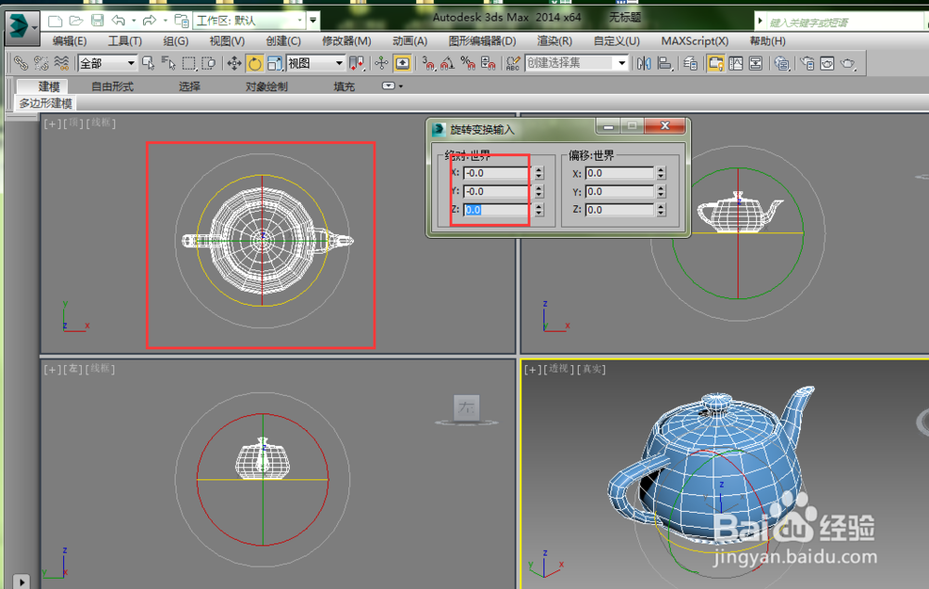Image resolution: width=929 pixels, height=589 pixels.
Task: Open the Curve Editor icon
Action: (x=736, y=63)
